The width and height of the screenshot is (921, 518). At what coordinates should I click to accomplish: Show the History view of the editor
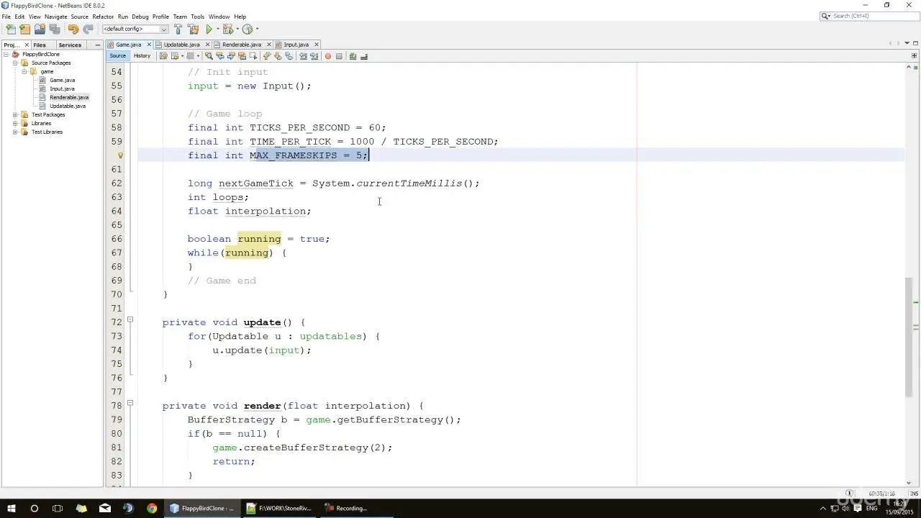click(142, 56)
